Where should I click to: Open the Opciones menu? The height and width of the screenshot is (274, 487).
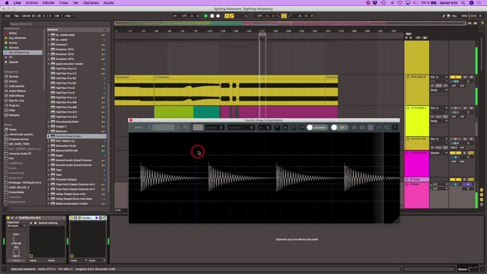(x=91, y=3)
